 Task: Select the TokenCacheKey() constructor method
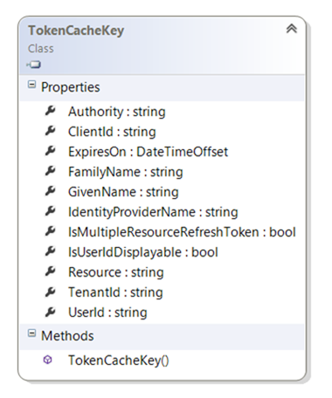(x=119, y=360)
